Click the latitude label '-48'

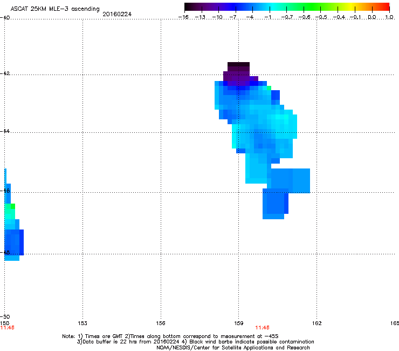(x=5, y=252)
